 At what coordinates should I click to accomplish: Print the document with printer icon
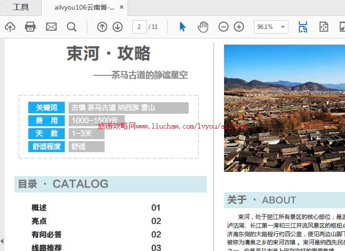point(30,27)
